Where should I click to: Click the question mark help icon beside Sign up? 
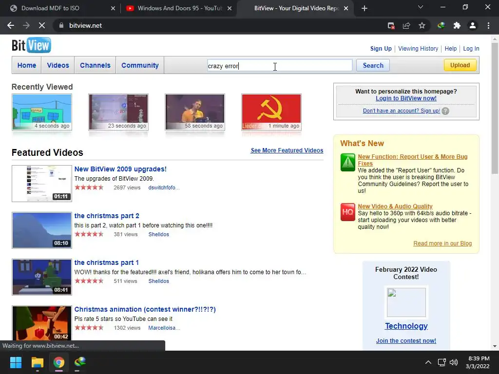point(445,111)
